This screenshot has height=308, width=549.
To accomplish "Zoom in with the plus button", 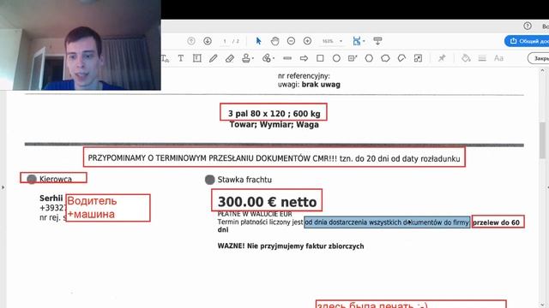I will [307, 41].
